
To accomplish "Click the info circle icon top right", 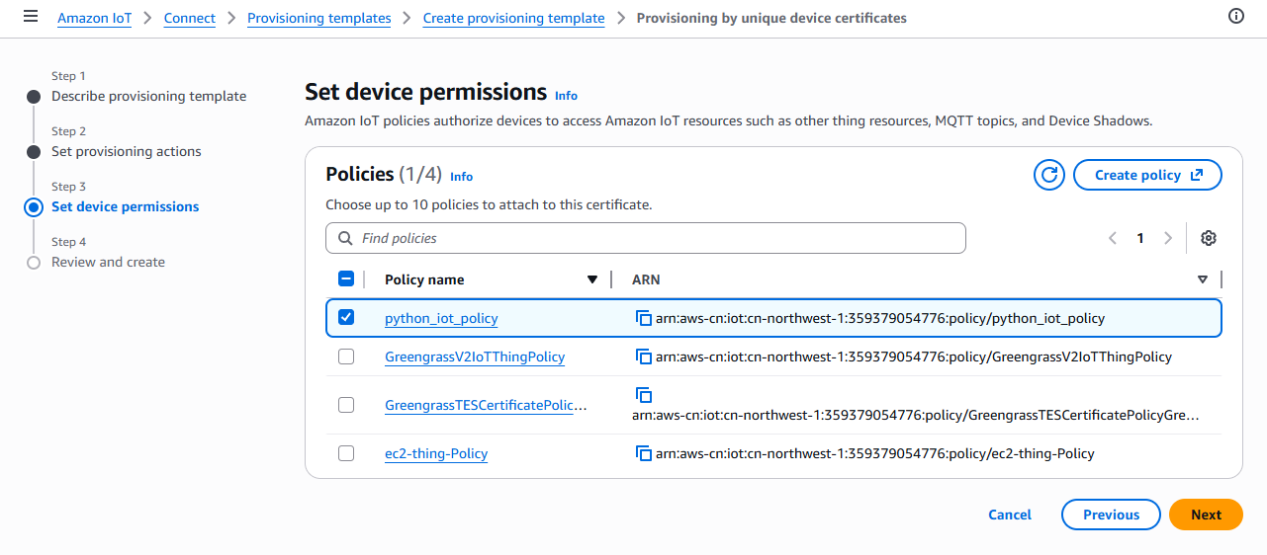I will coord(1235,17).
